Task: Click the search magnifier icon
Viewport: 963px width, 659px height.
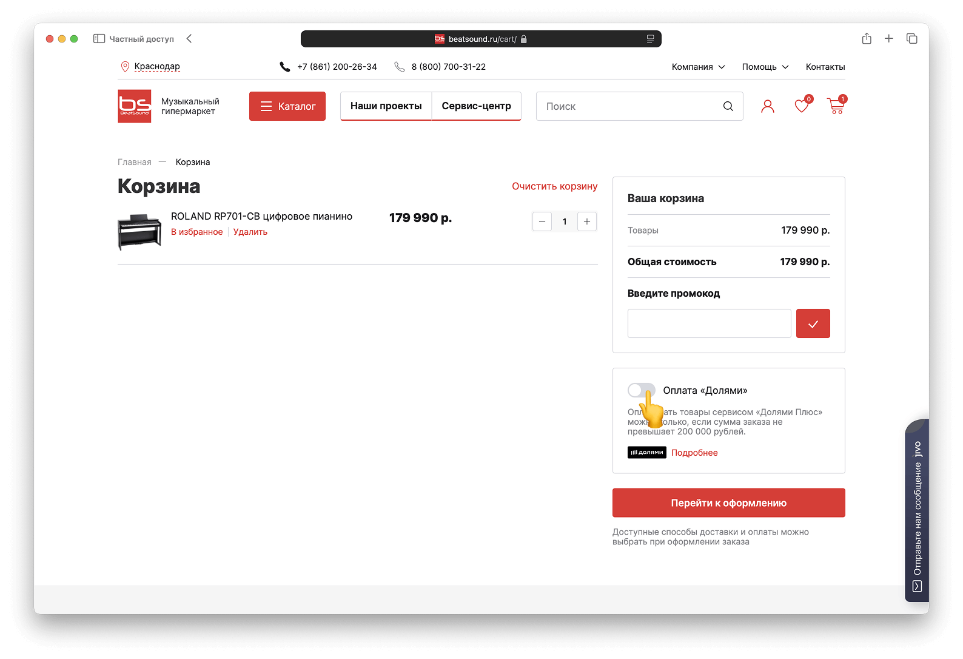Action: (728, 106)
